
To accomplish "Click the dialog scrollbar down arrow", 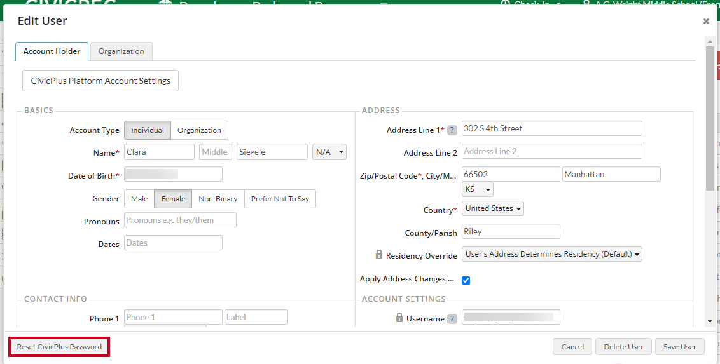I will 710,322.
